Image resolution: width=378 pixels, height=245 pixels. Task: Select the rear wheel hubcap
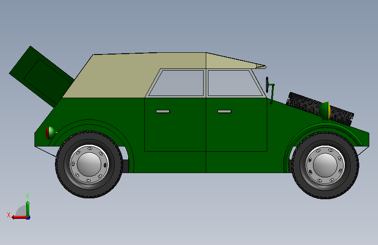89,164
